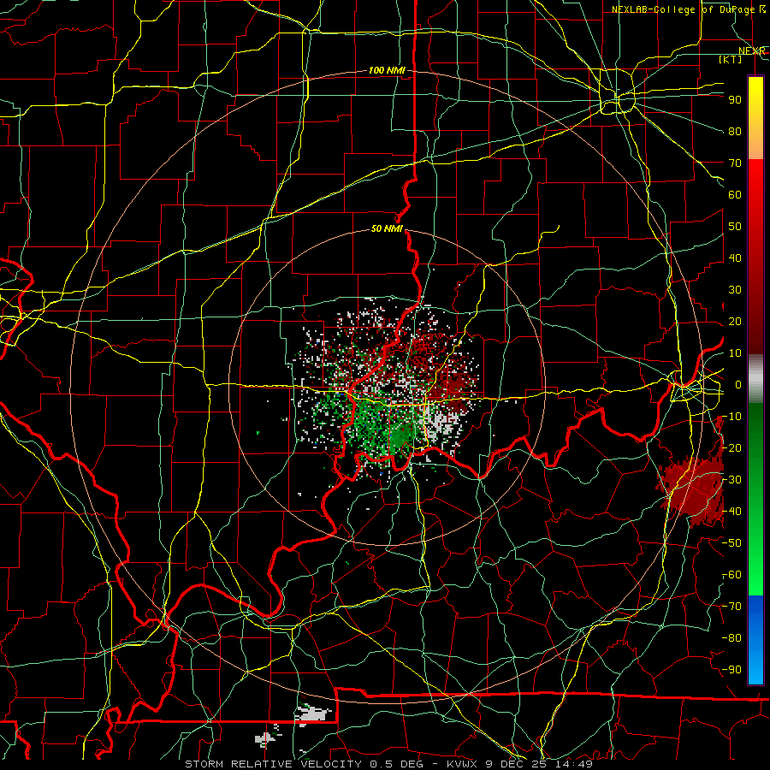The image size is (770, 770).
Task: Click the -90 value on the velocity scale
Action: pos(731,670)
